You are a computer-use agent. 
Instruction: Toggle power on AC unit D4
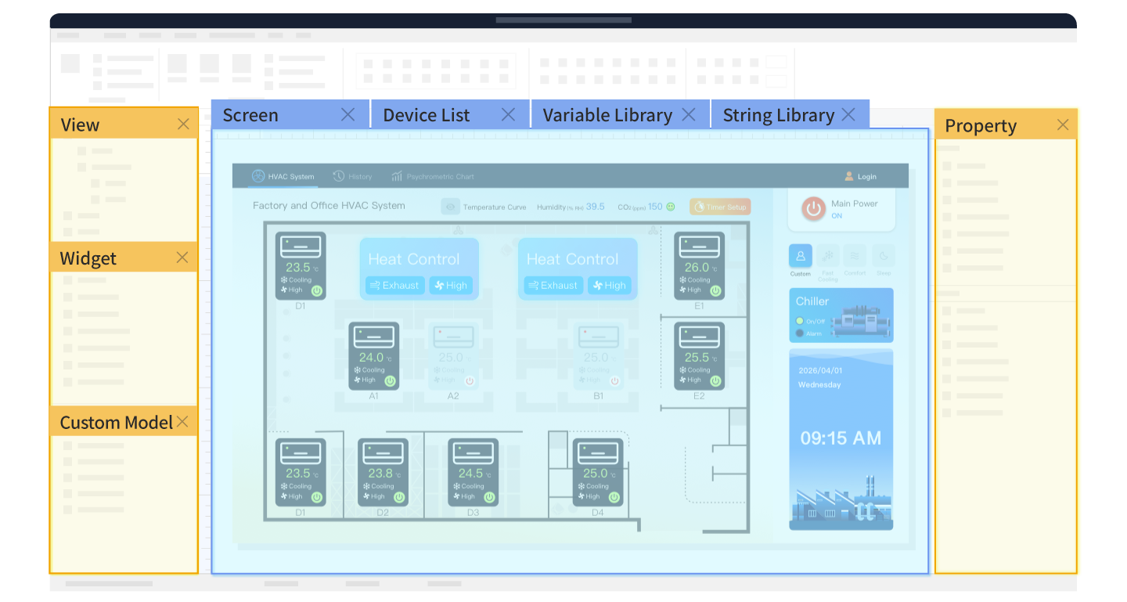click(x=614, y=497)
